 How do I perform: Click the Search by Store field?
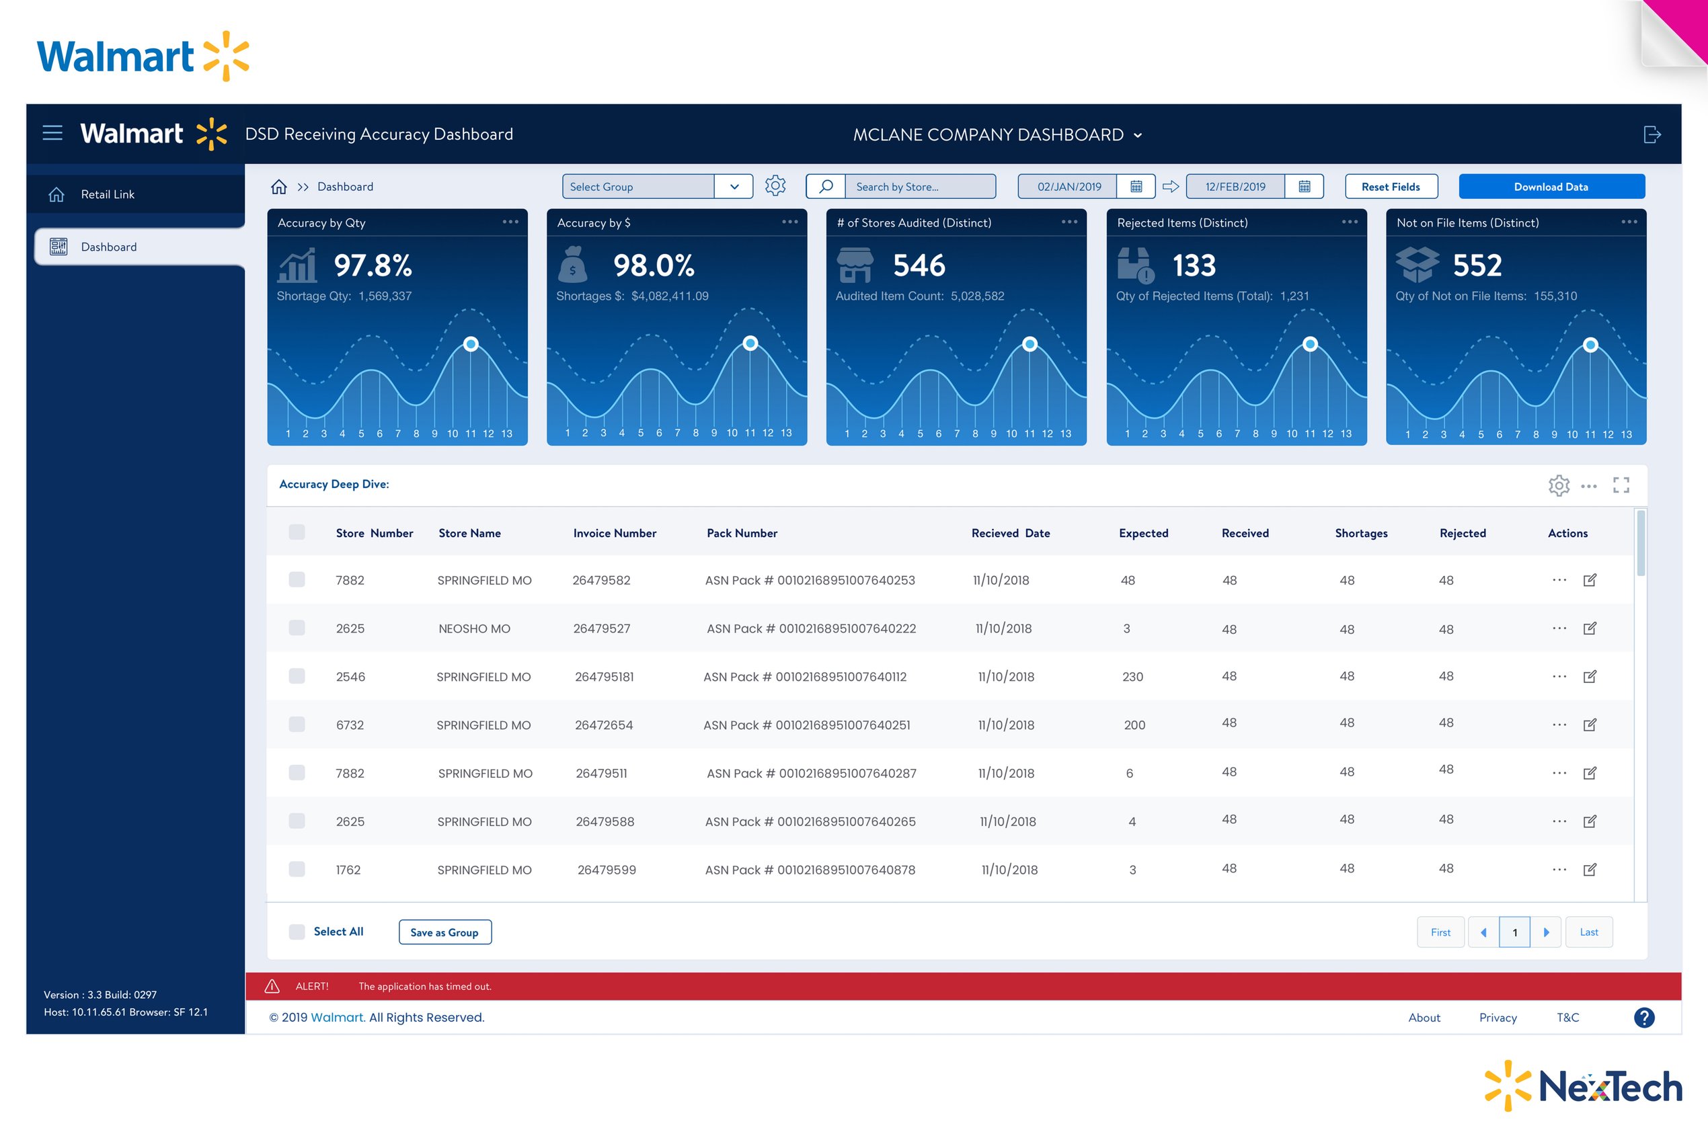(x=919, y=186)
